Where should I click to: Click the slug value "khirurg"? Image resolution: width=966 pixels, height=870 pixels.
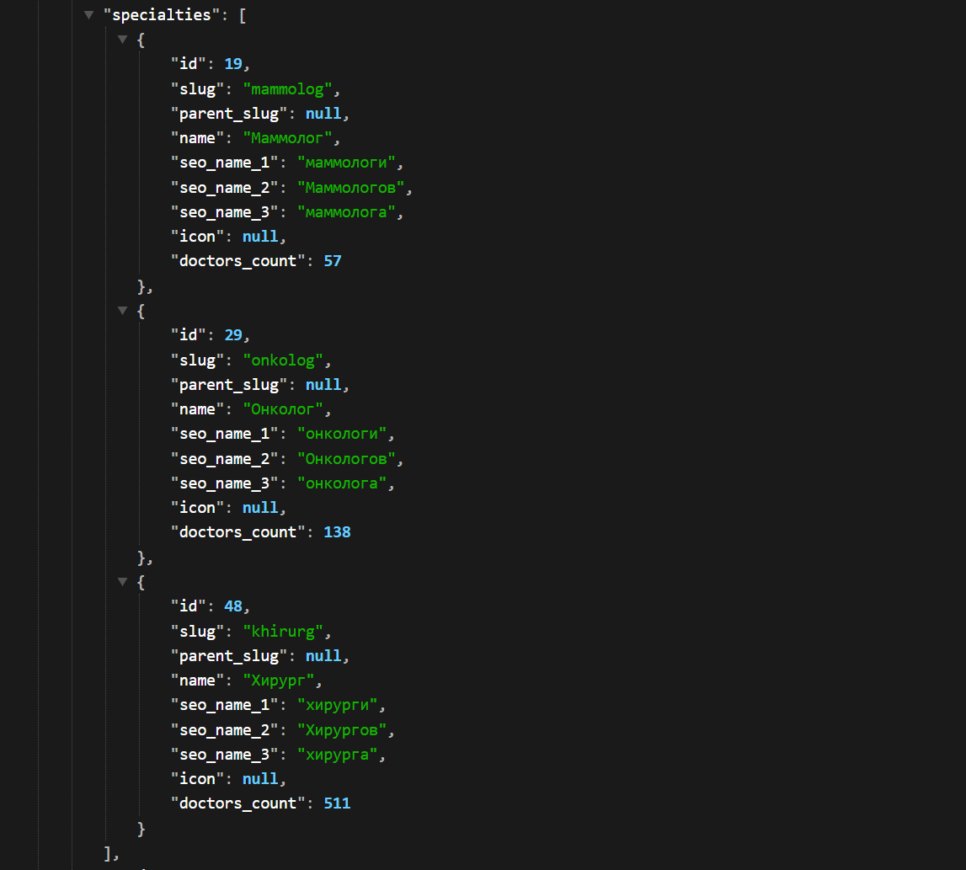coord(283,632)
